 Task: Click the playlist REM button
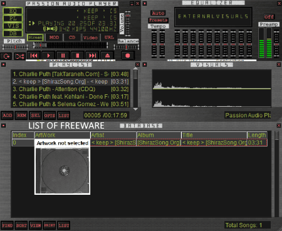(21, 115)
